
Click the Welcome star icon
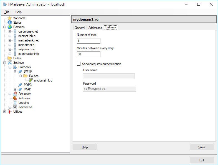[x=10, y=18]
